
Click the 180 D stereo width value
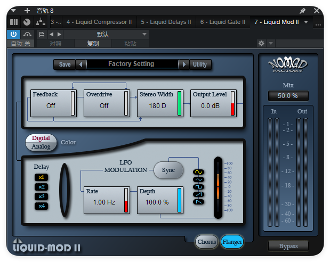tap(157, 105)
